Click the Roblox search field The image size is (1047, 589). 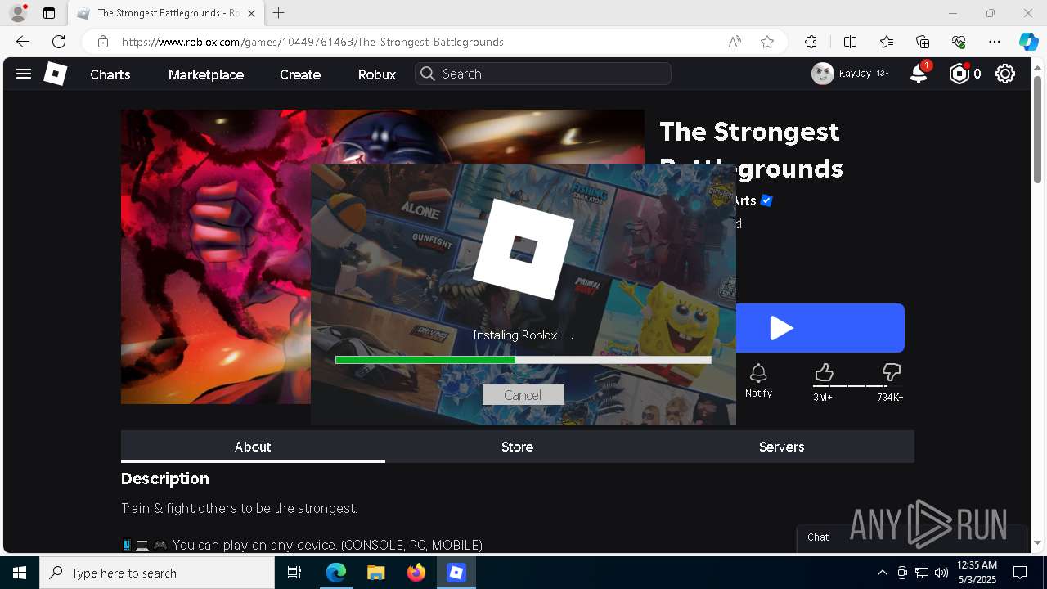point(543,74)
